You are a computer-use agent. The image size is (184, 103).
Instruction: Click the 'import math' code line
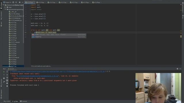(x=36, y=7)
